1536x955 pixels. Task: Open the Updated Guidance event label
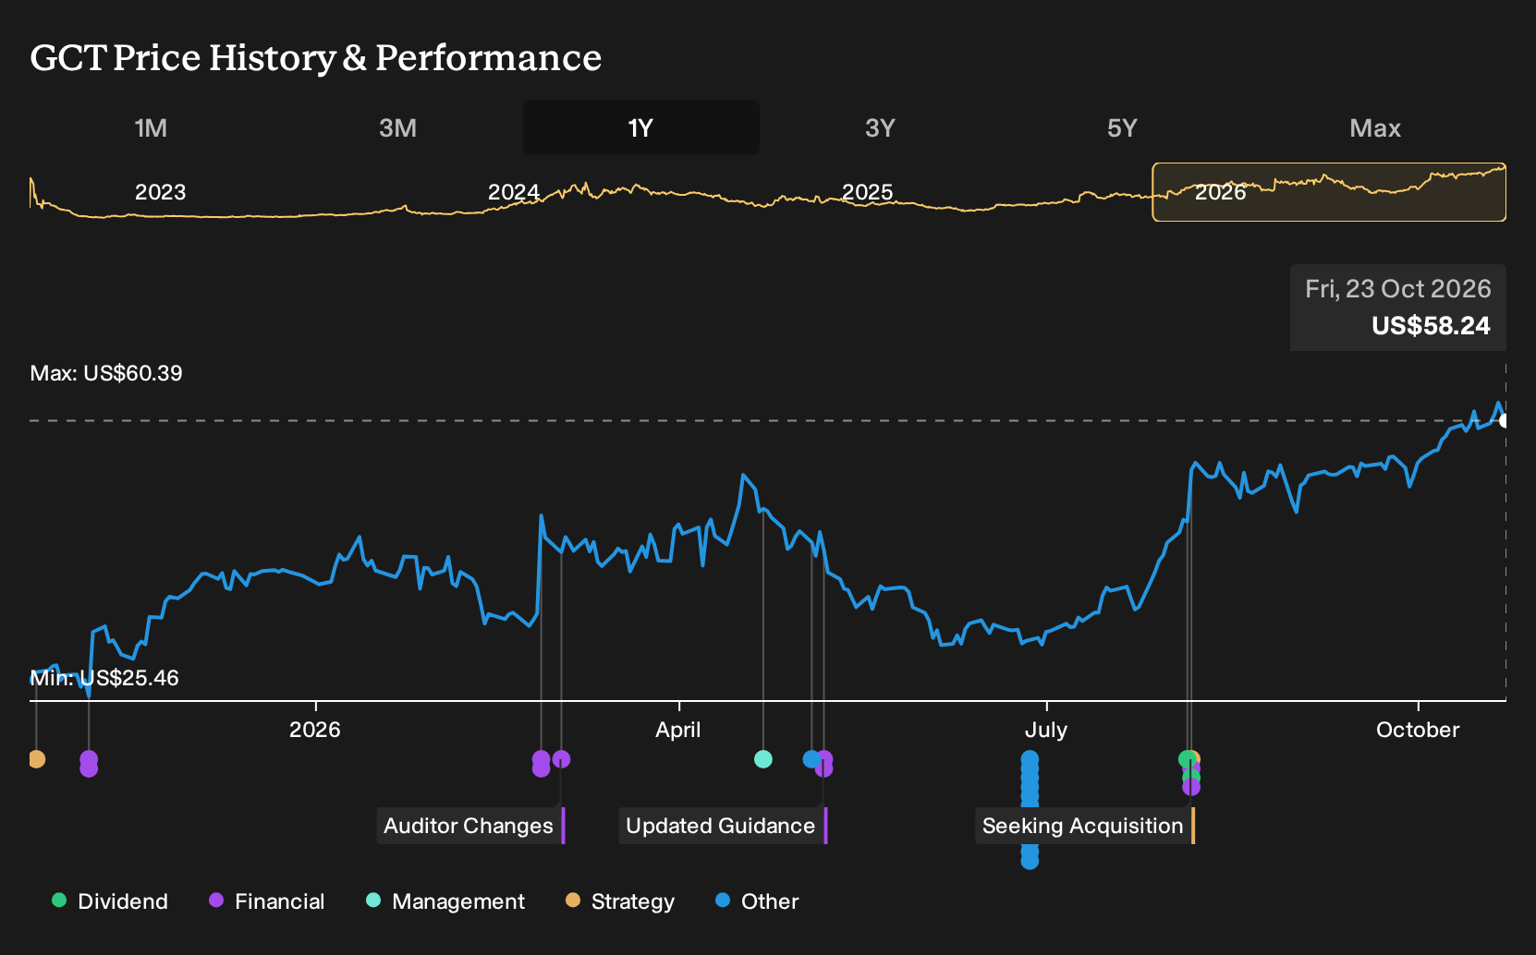[723, 826]
